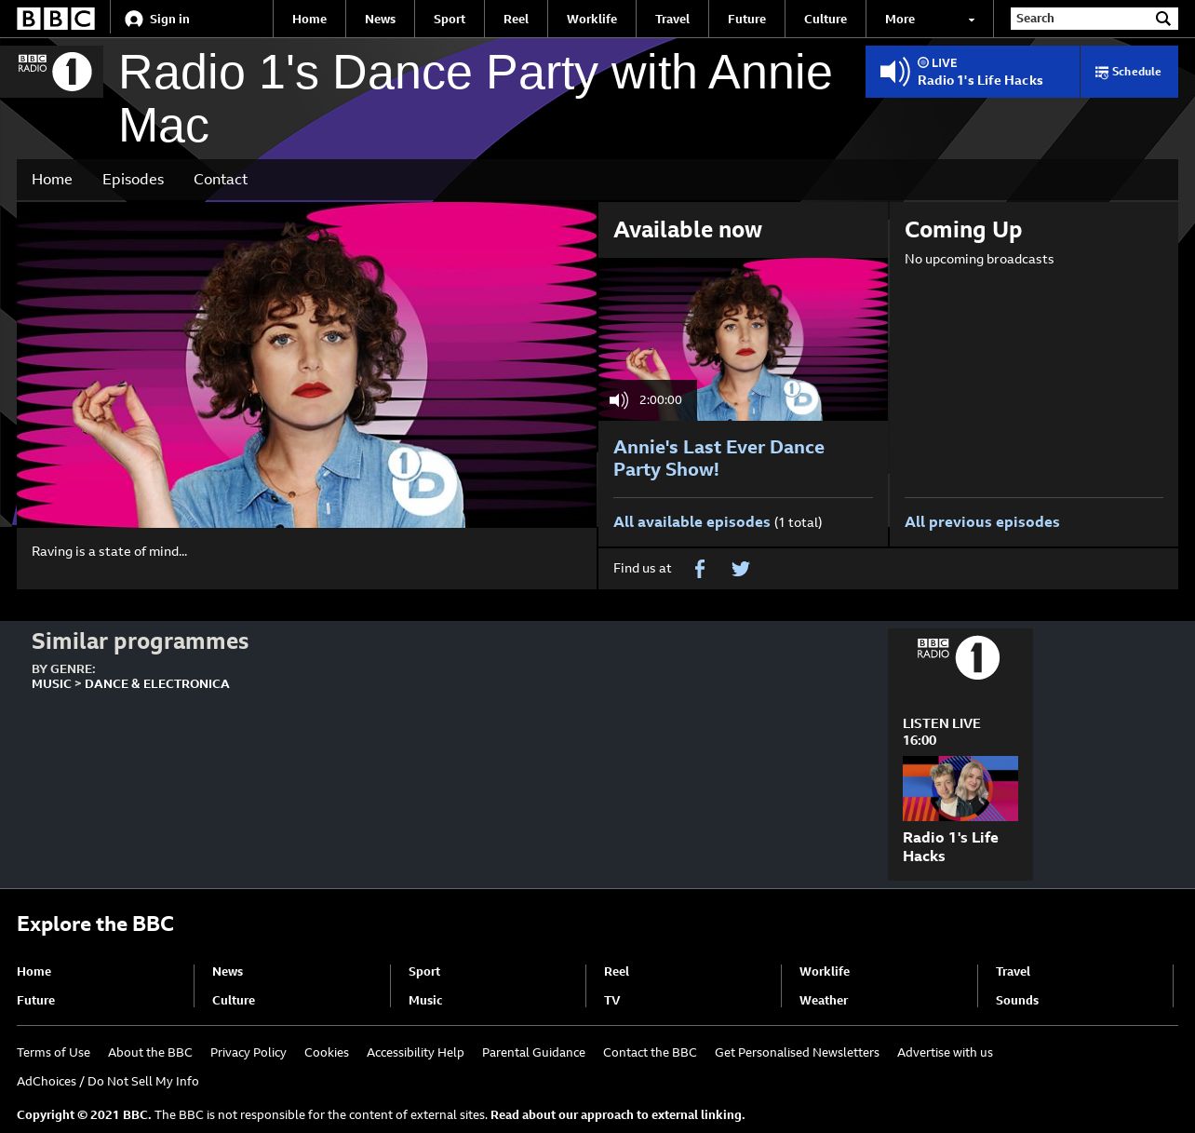
Task: Open footer Weather link
Action: point(824,1000)
